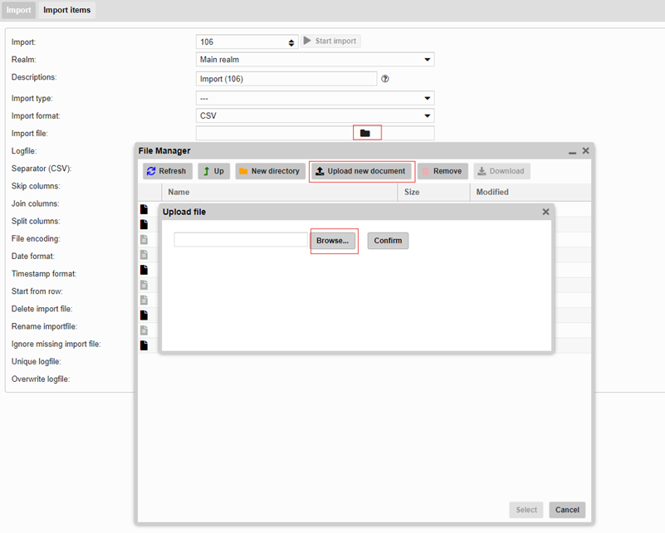
Task: Click the Descriptions field with Import (106)
Action: tap(286, 79)
